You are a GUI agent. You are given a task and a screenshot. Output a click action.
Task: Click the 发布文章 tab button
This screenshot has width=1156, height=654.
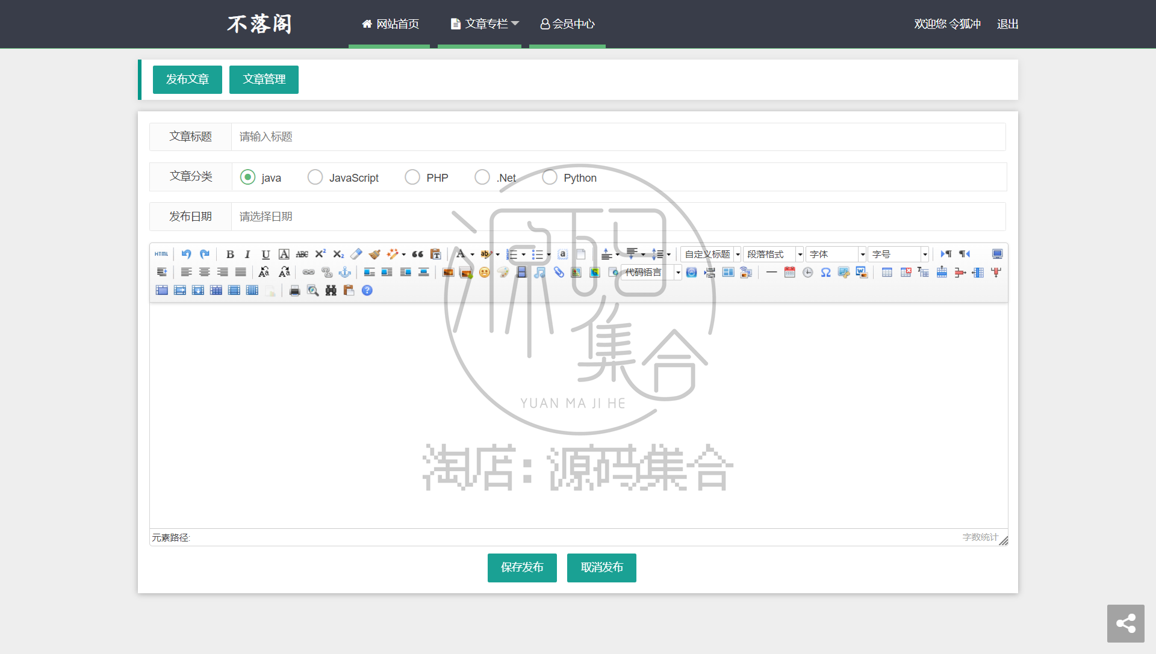187,79
